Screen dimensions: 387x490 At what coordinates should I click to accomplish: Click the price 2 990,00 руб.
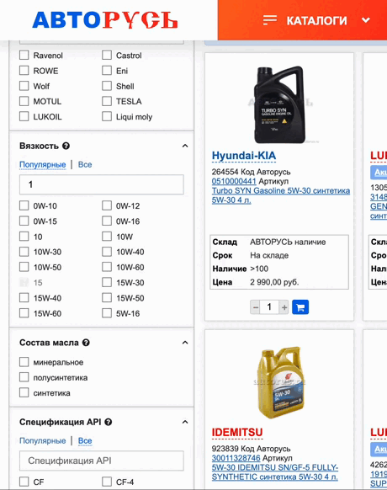[x=274, y=282]
